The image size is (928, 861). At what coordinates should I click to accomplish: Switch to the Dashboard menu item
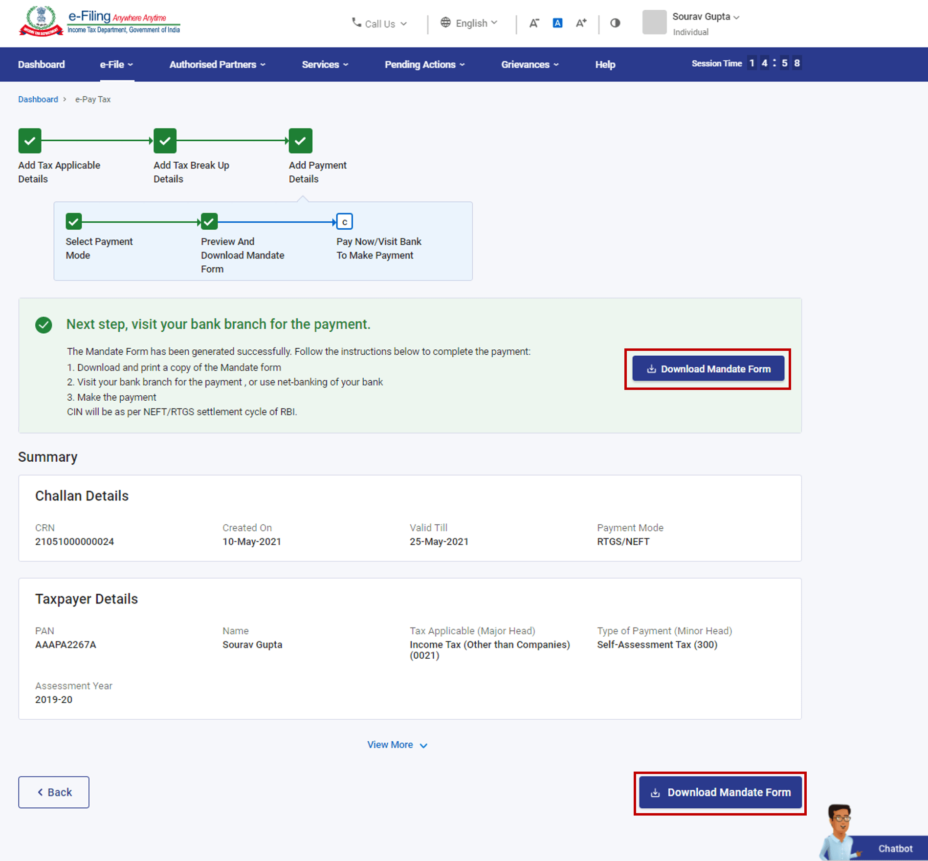(x=41, y=64)
